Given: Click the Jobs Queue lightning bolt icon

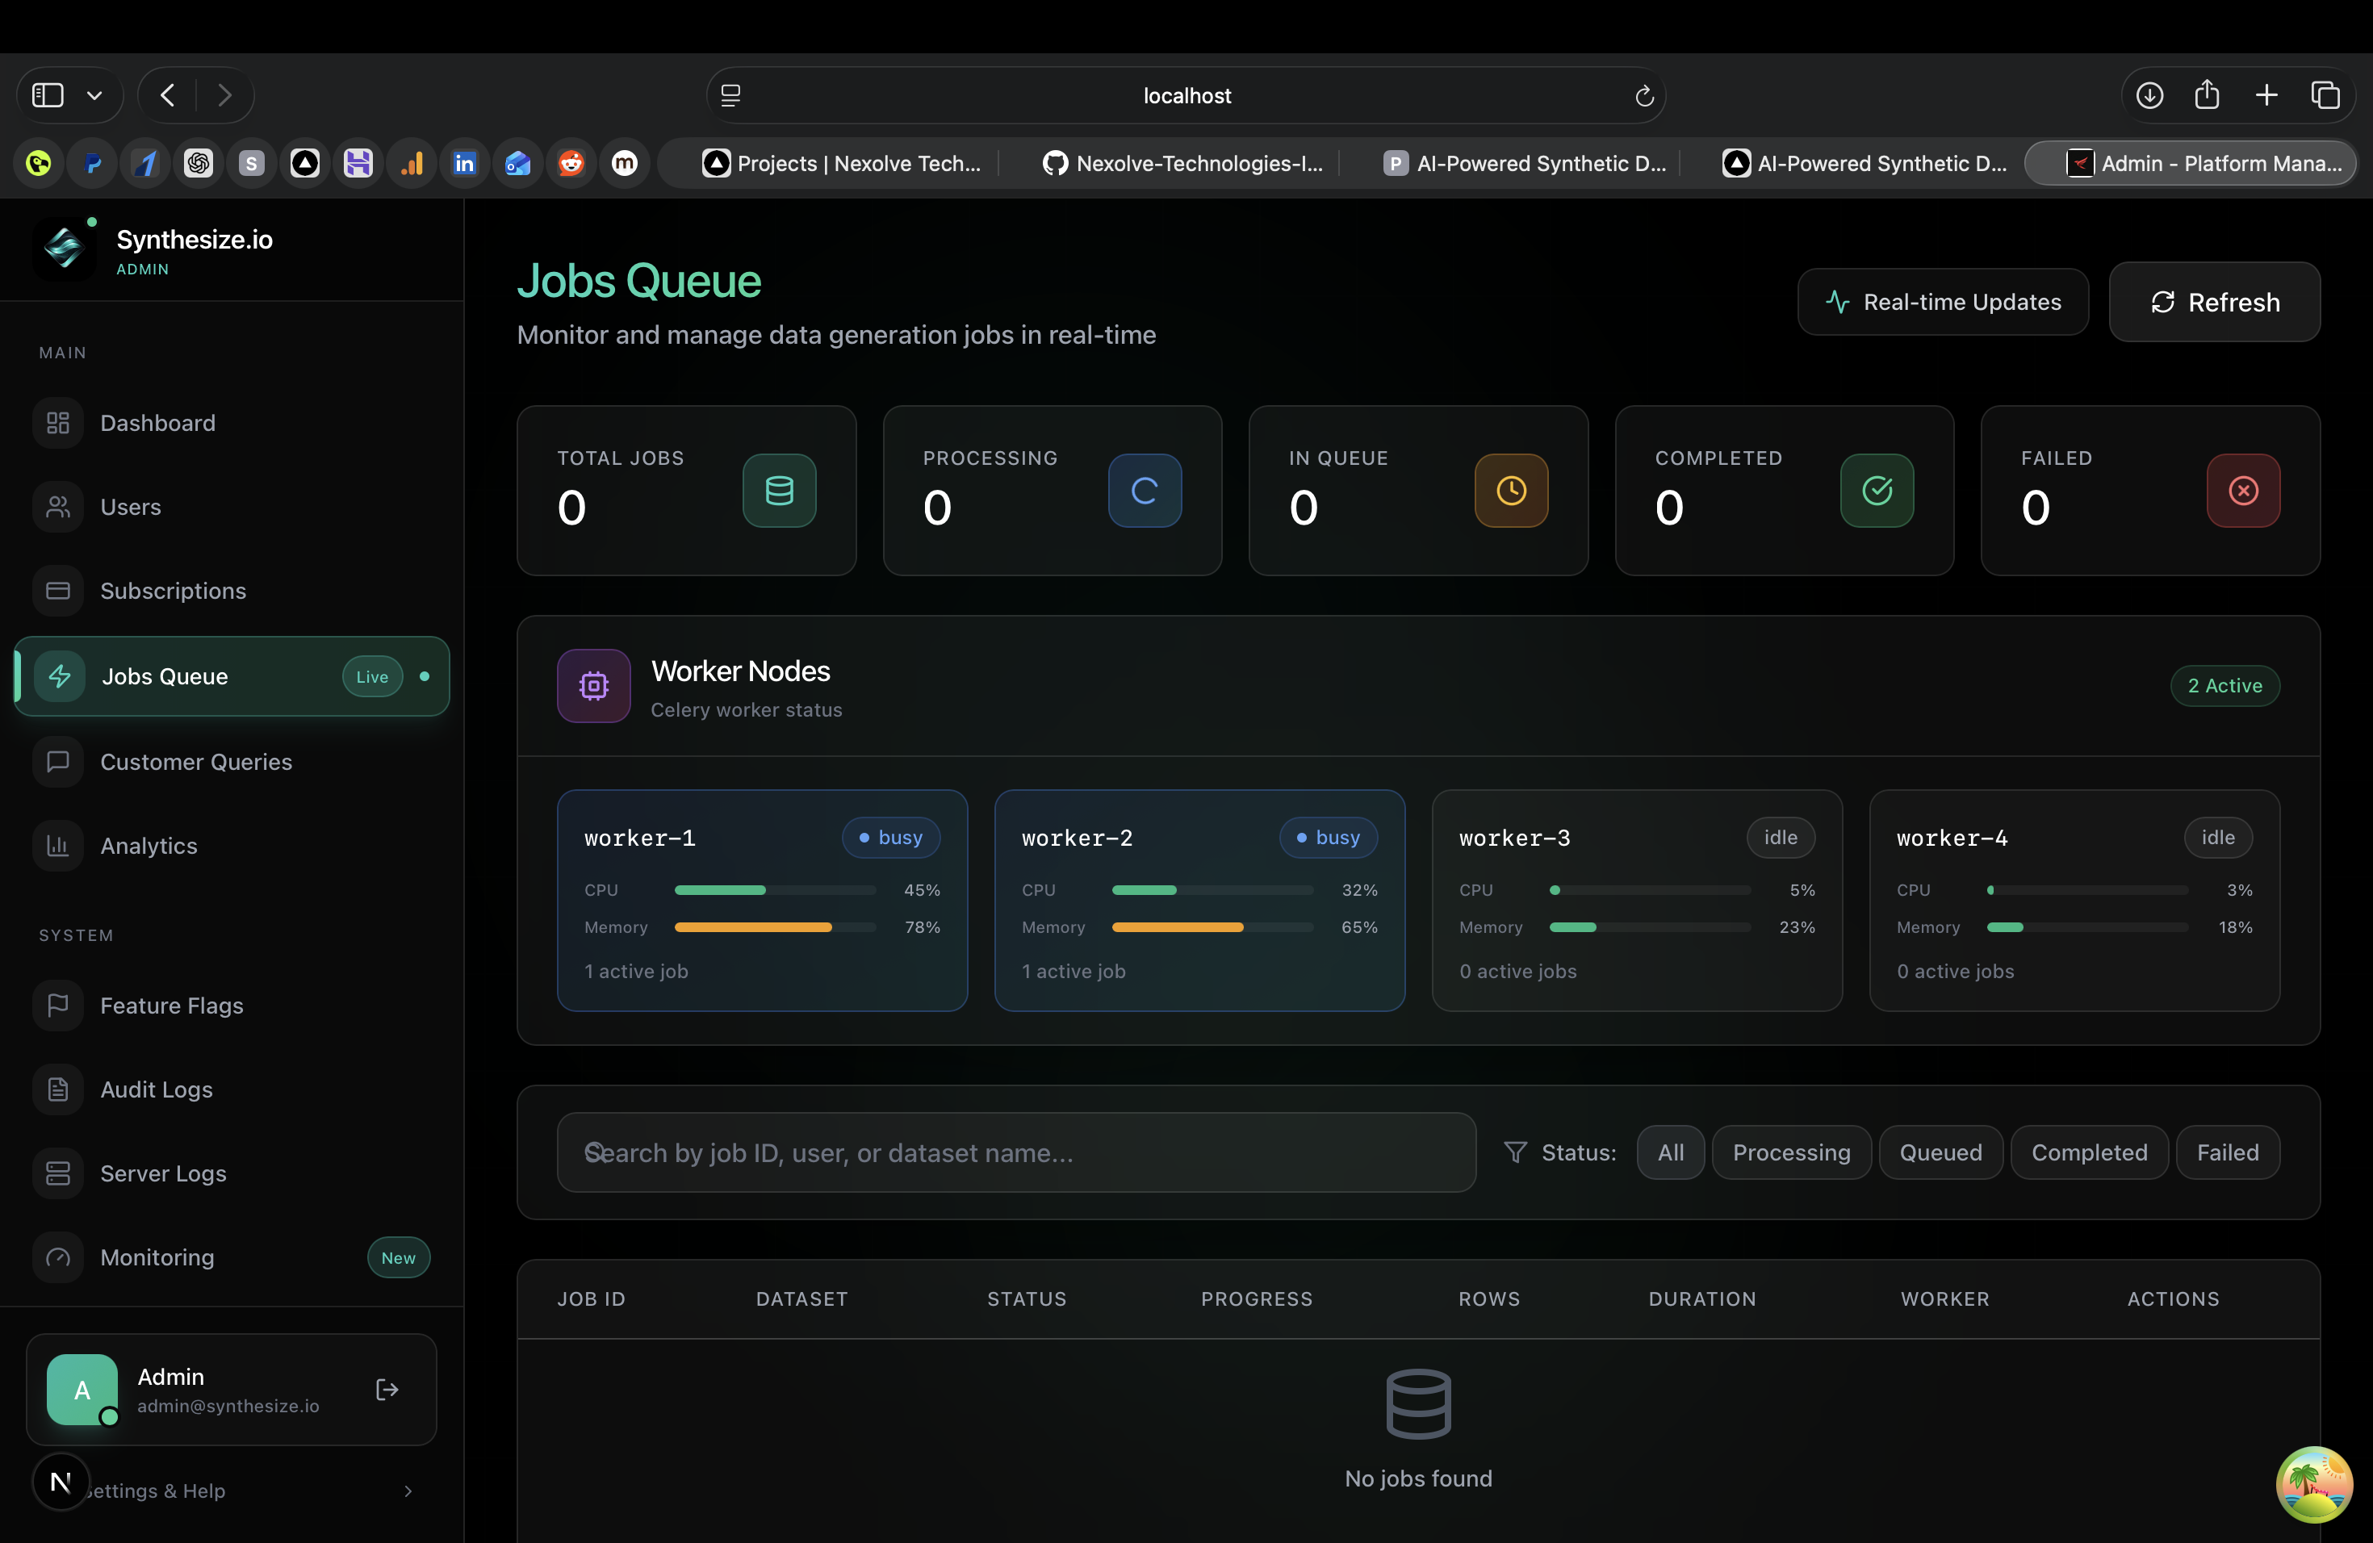Looking at the screenshot, I should coord(60,675).
